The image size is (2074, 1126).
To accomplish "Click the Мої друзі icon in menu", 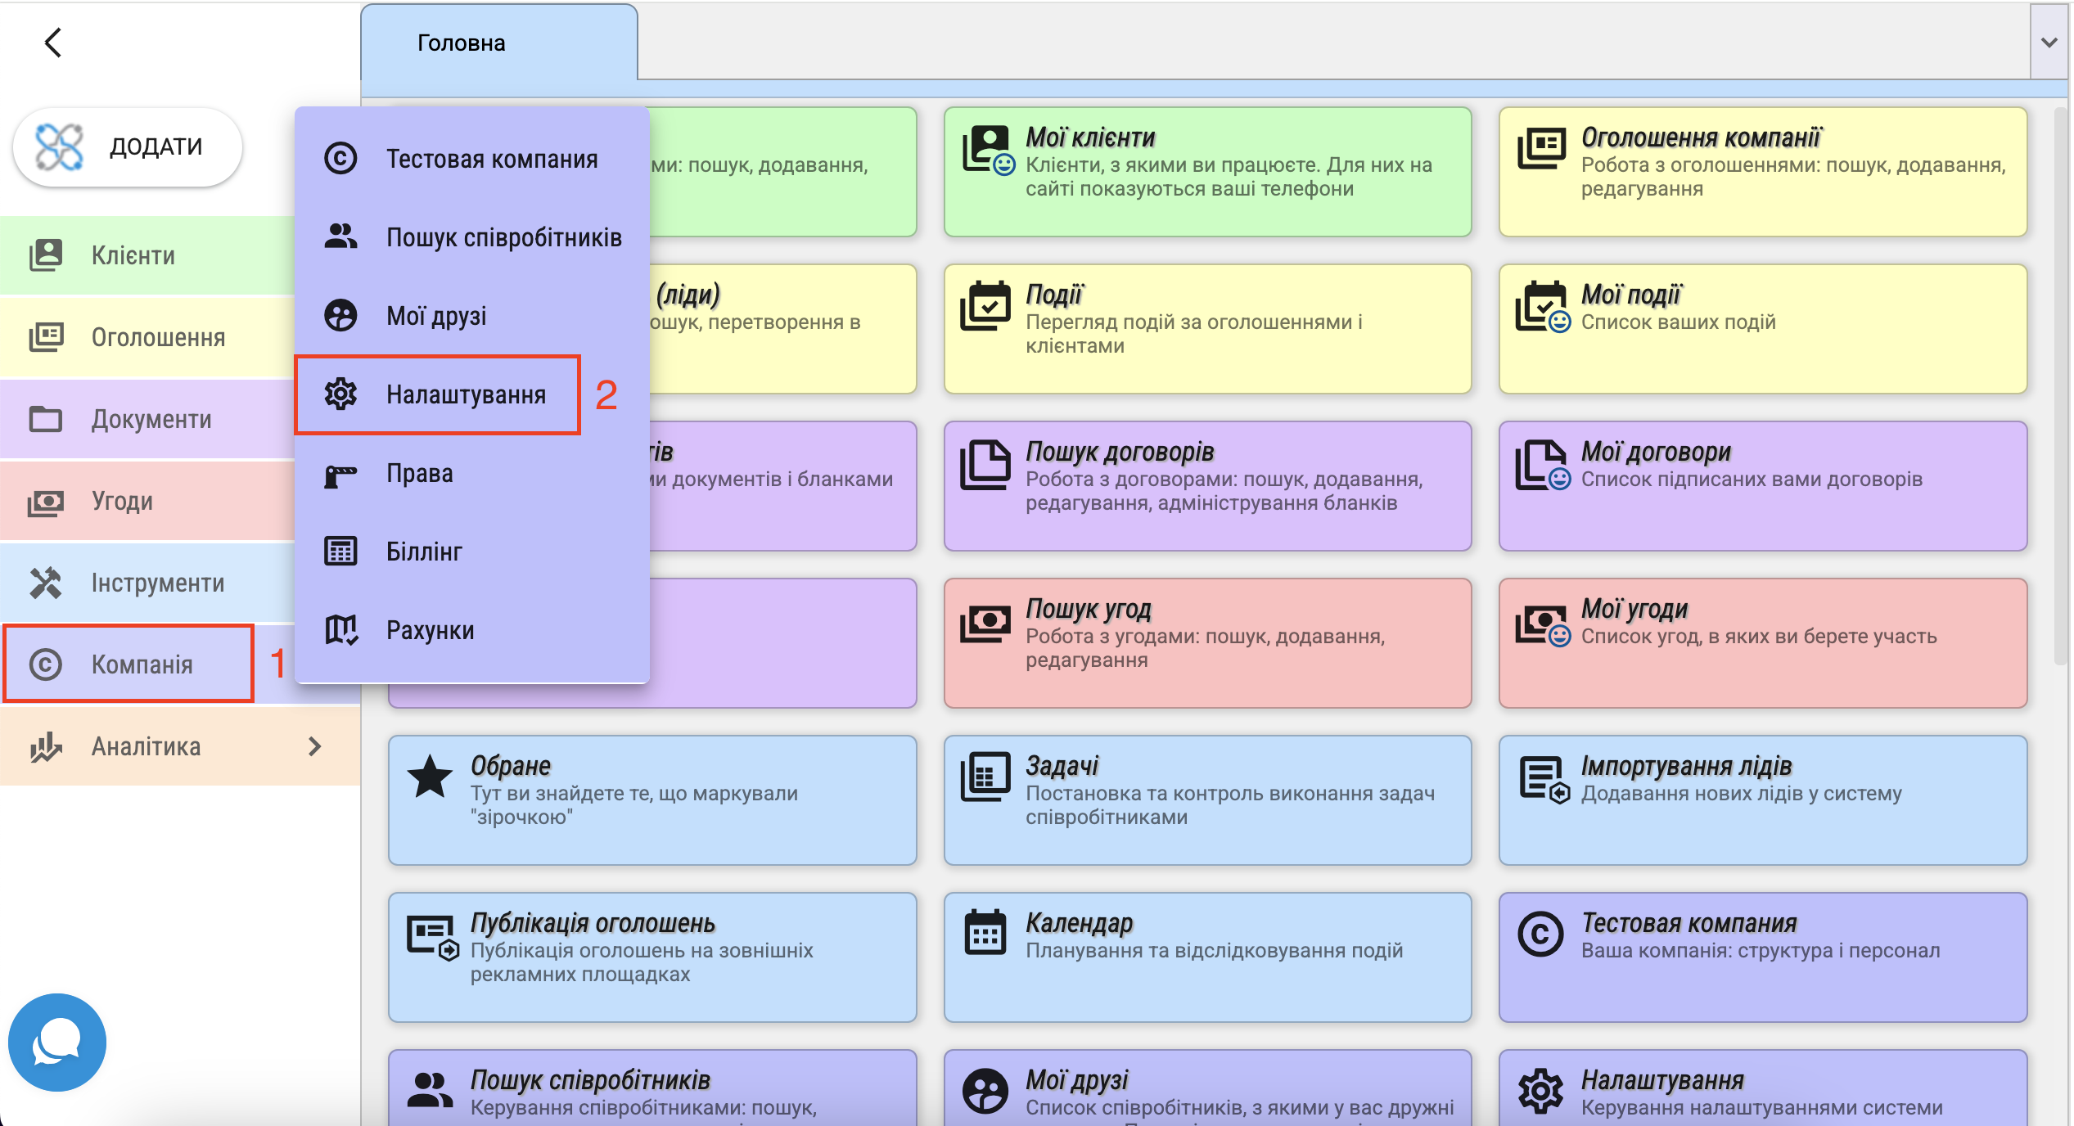I will click(x=340, y=316).
